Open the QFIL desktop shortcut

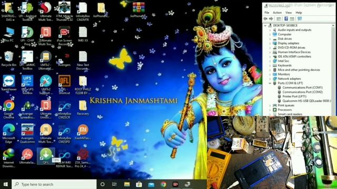pyautogui.click(x=46, y=156)
